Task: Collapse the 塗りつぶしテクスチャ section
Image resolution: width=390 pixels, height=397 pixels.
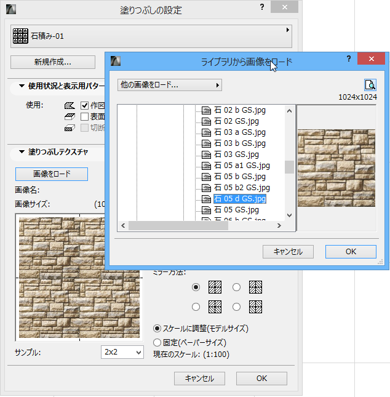Action: [x=22, y=152]
